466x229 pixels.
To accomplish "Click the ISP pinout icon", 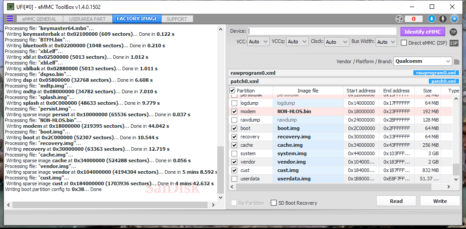I will pos(454,43).
